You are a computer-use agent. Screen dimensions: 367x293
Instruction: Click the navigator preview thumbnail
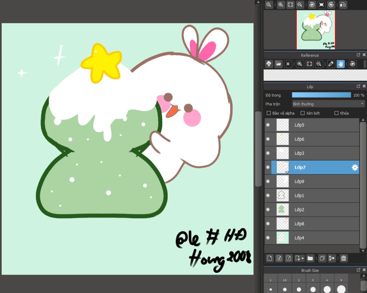tap(316, 30)
